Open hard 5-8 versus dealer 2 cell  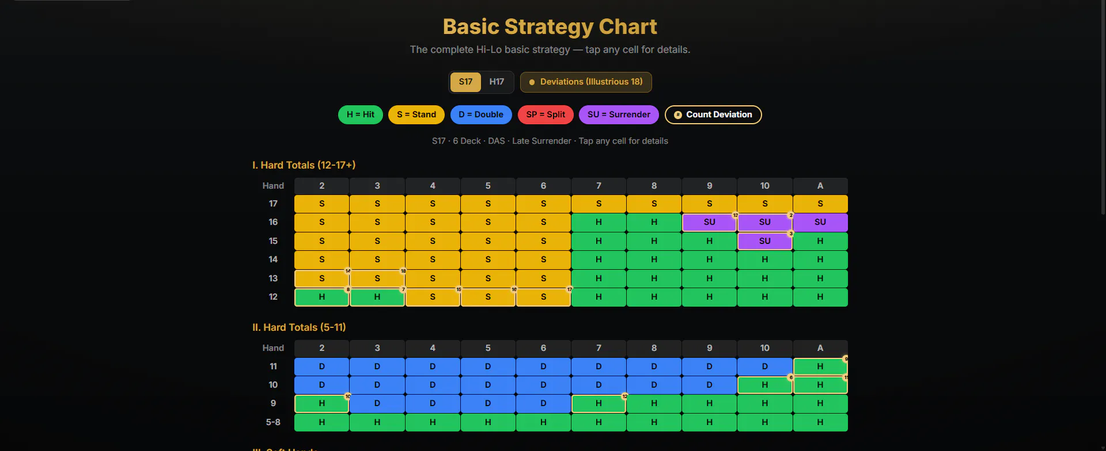pyautogui.click(x=321, y=422)
